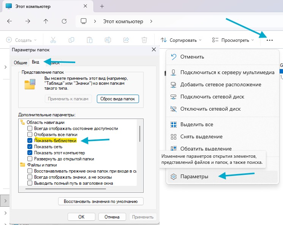The height and width of the screenshot is (225, 283).
Task: Close the 'Этот компьютер' tab
Action: pyautogui.click(x=85, y=6)
